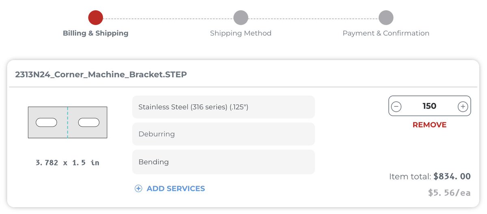487x214 pixels.
Task: Remove the corner bracket item
Action: [429, 125]
